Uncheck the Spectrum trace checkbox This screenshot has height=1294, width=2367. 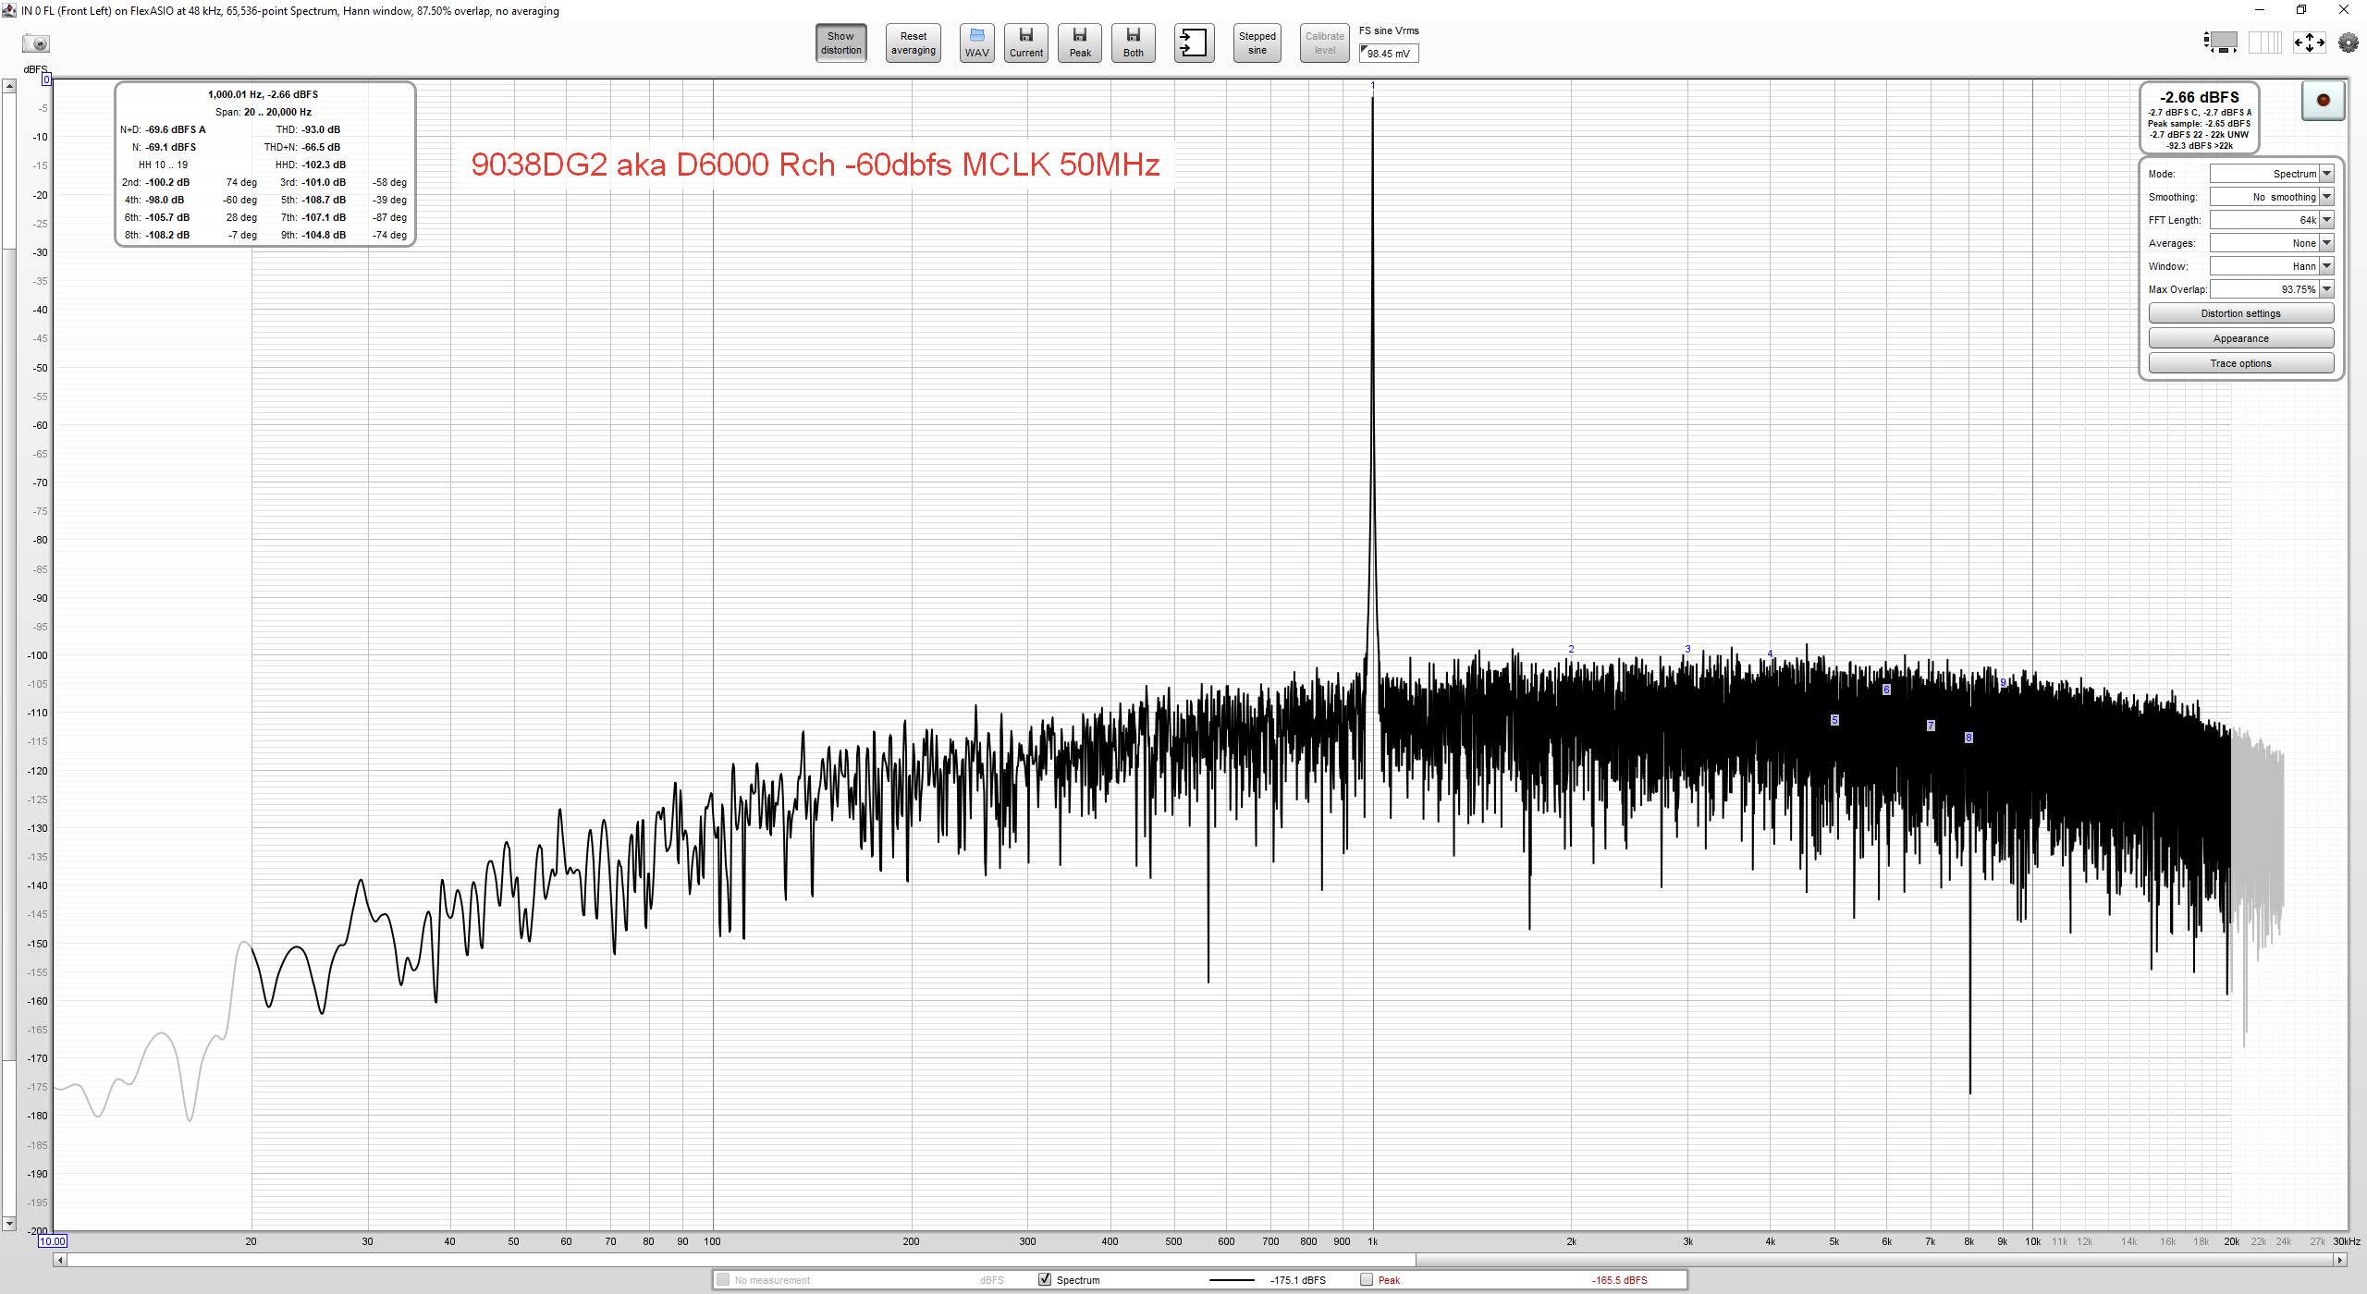coord(1045,1279)
